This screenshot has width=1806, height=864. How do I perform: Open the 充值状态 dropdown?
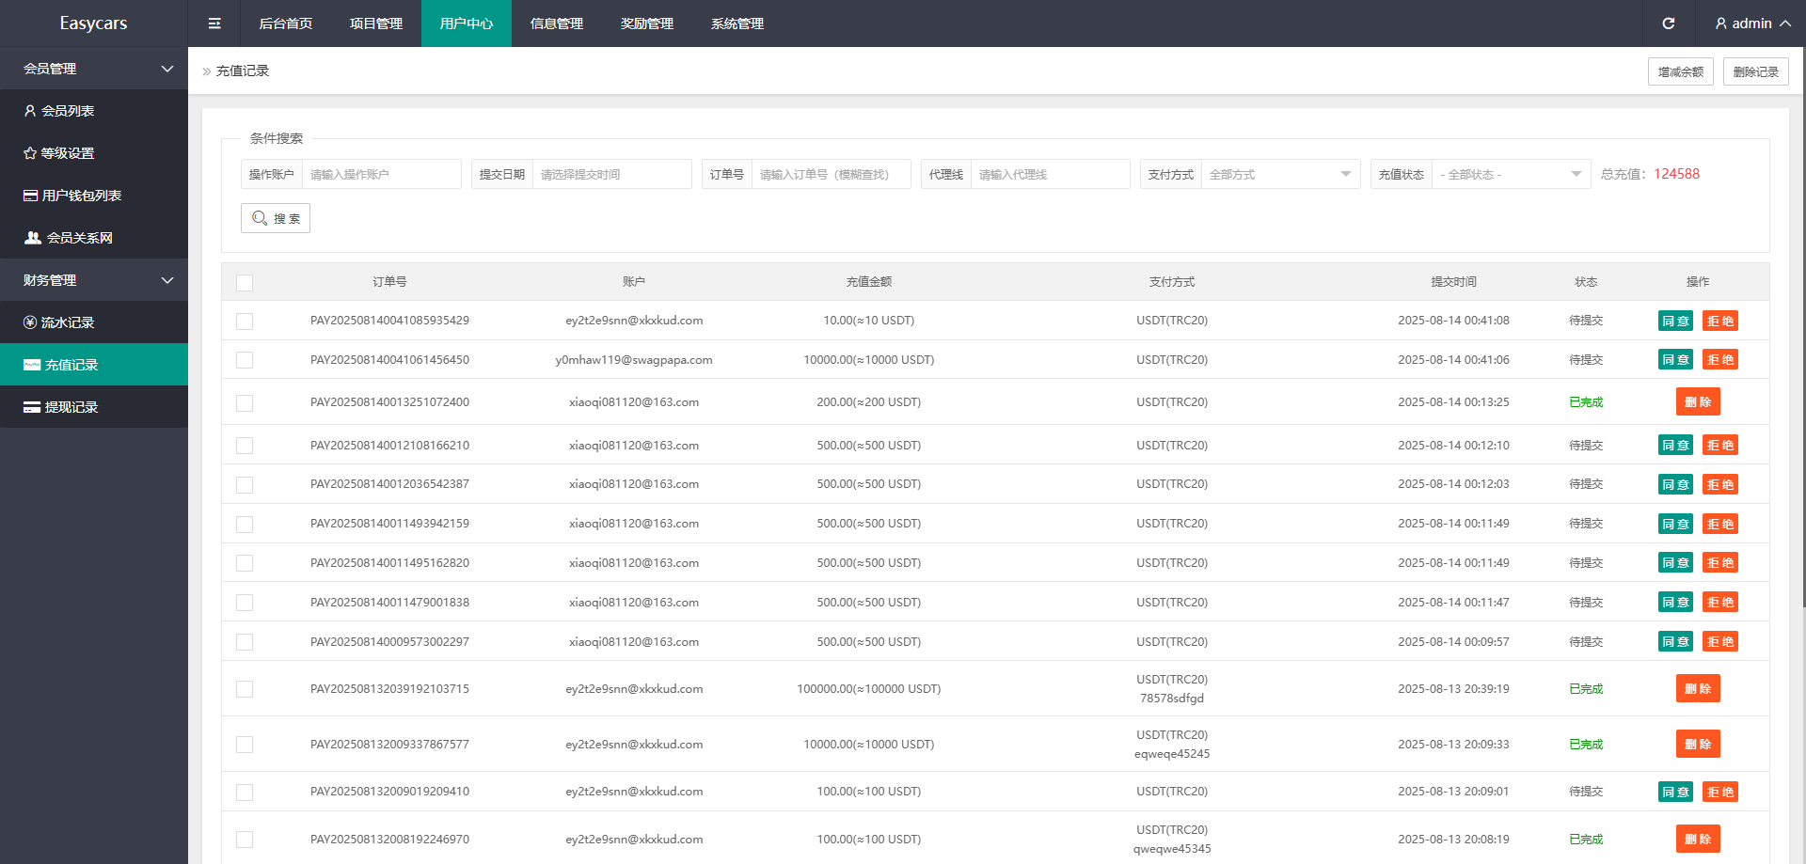tap(1510, 174)
